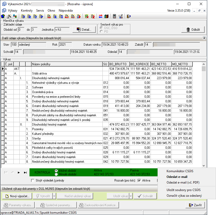Click the magic wand toolbar icon
Viewport: 216px width, 215px height.
pos(9,16)
